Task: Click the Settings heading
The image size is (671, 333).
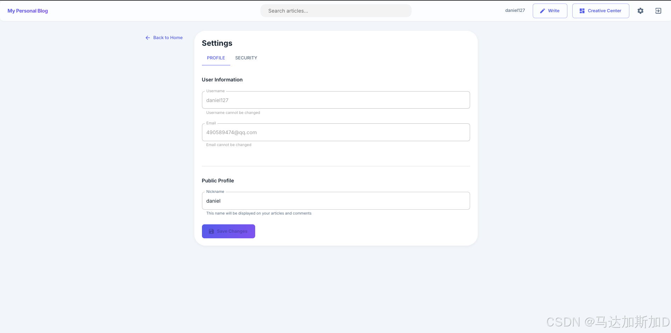Action: [x=217, y=43]
